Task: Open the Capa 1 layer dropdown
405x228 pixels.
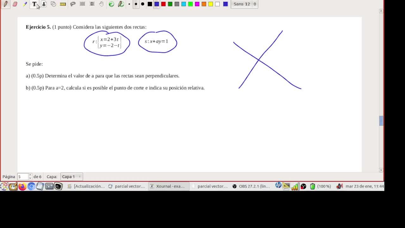Action: [x=72, y=176]
